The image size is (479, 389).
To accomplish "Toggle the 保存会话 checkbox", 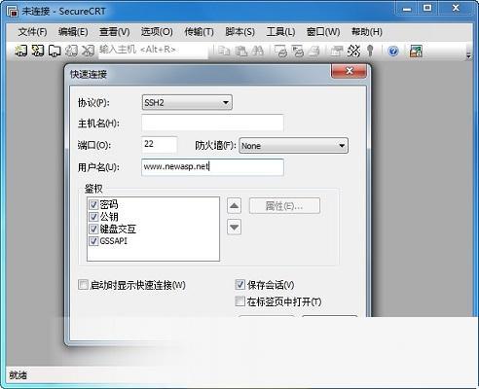I will click(239, 285).
